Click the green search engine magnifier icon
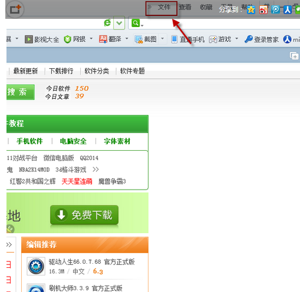This screenshot has width=300, height=292. tap(136, 23)
